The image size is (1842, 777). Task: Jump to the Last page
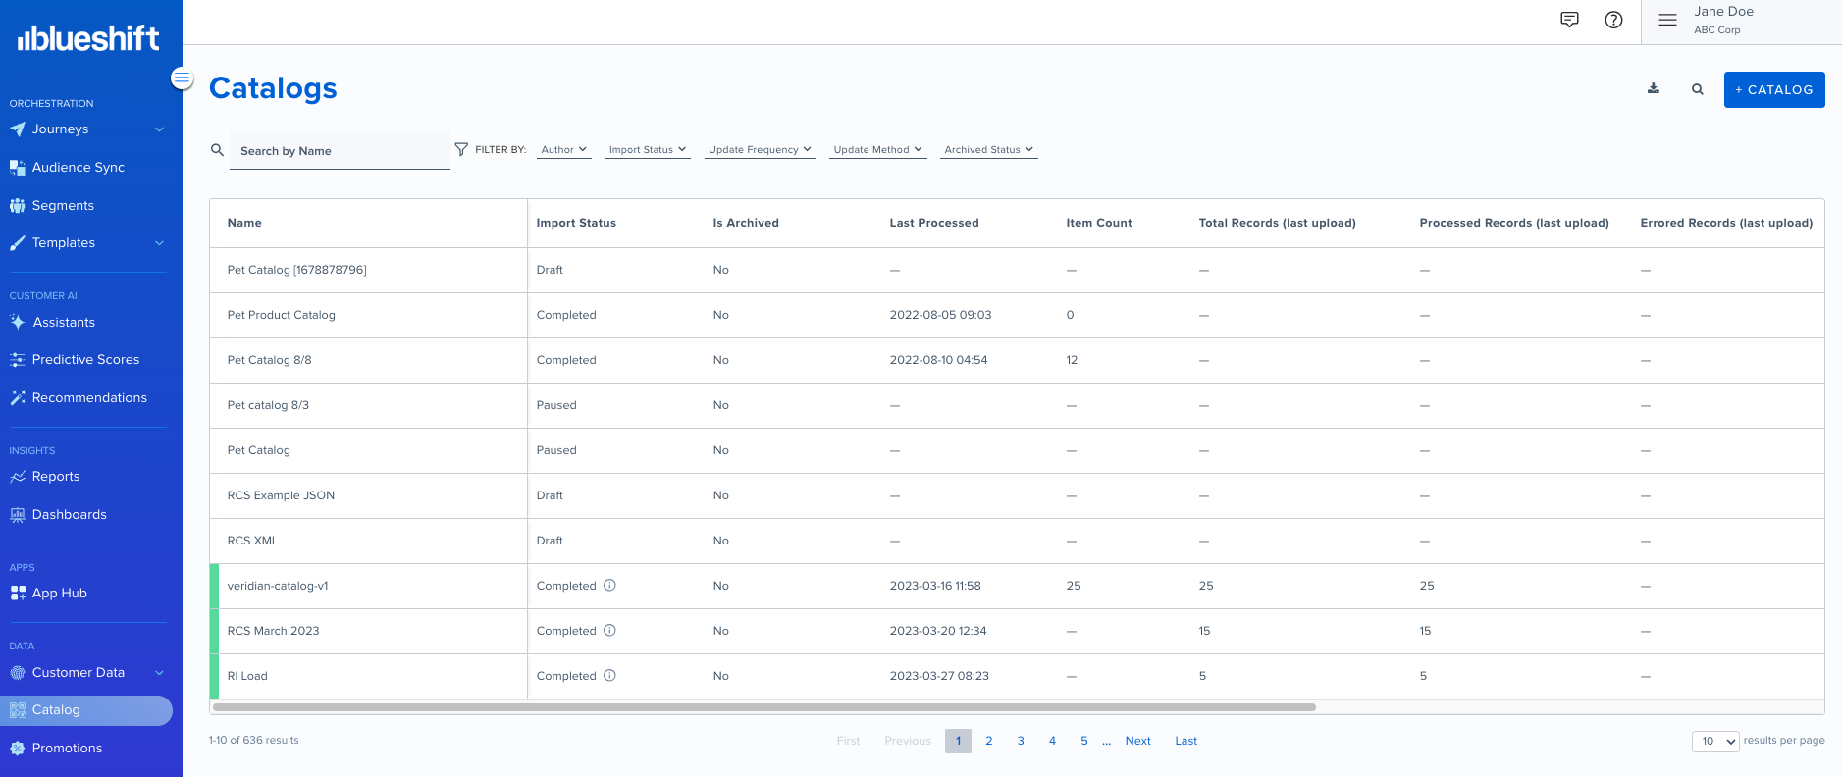coord(1186,741)
